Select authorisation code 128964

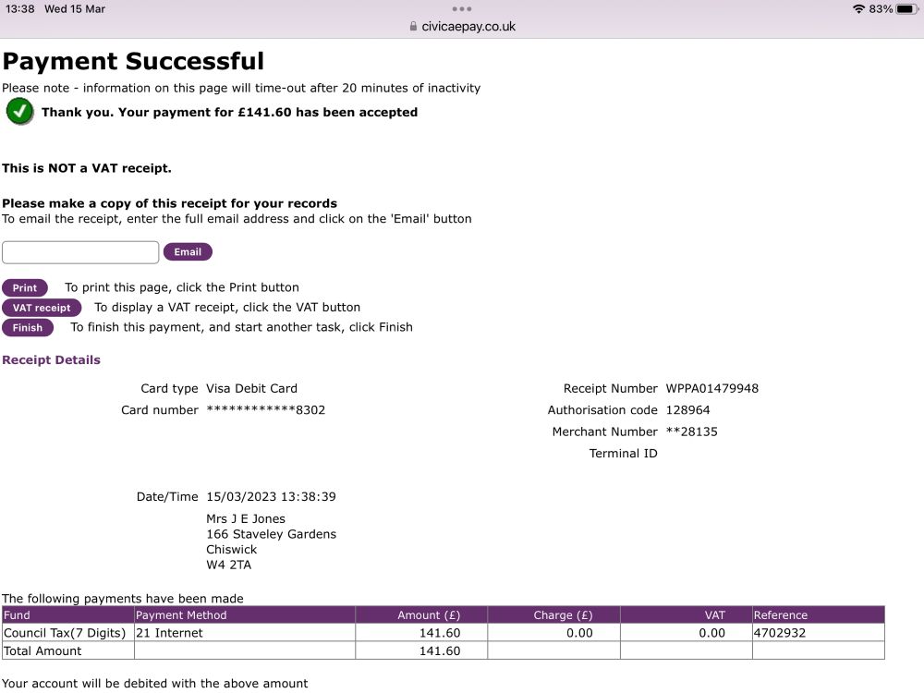[x=687, y=410]
